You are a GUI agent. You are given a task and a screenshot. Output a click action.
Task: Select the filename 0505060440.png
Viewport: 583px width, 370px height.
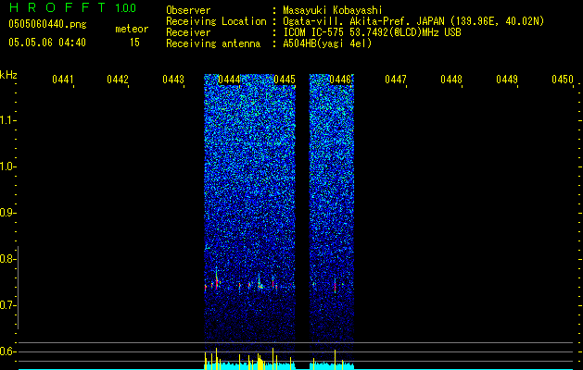coord(47,24)
